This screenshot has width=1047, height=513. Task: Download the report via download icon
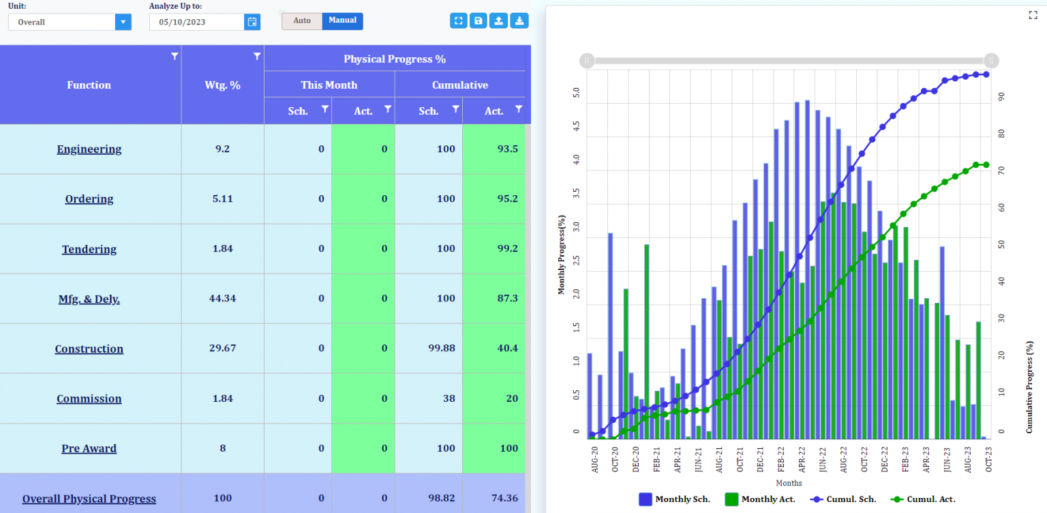pyautogui.click(x=519, y=20)
